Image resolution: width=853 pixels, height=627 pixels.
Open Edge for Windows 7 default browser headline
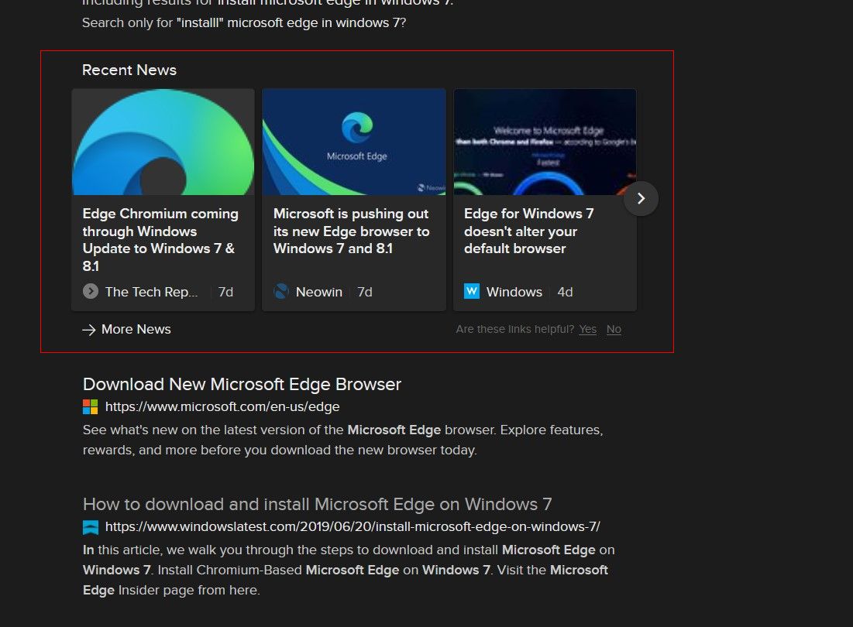click(x=529, y=231)
